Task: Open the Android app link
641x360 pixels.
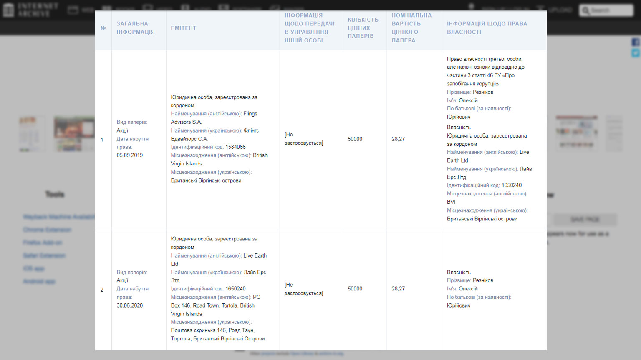Action: click(39, 281)
